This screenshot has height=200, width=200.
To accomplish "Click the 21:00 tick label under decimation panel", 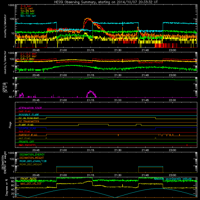I will [63, 175].
